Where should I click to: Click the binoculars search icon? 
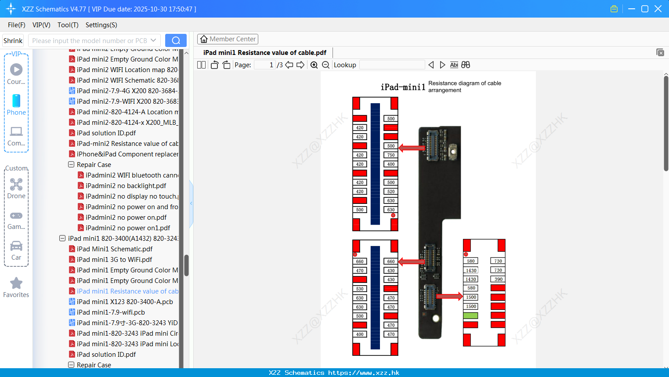[x=466, y=65]
